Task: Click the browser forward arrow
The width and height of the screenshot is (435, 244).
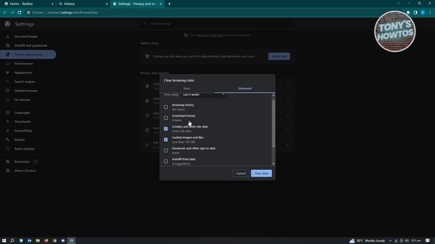Action: pos(12,12)
